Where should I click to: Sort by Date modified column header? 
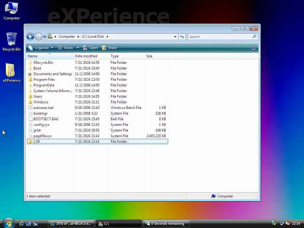91,56
